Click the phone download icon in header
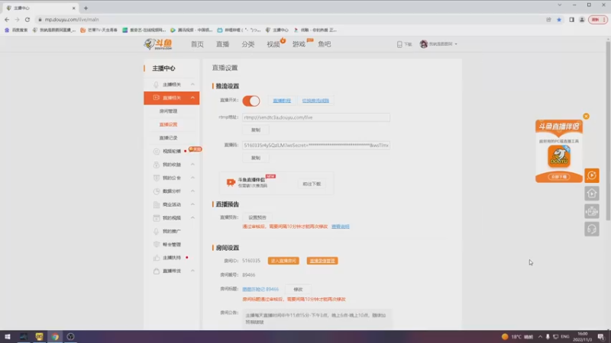 tap(399, 44)
